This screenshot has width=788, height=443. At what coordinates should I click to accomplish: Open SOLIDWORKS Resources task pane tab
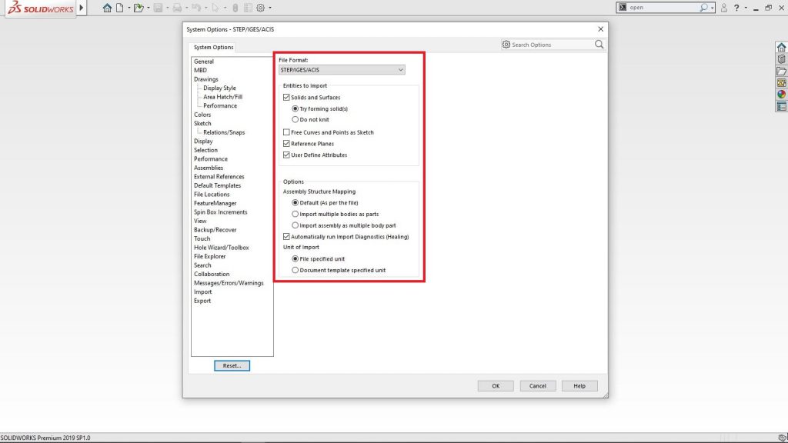[781, 47]
